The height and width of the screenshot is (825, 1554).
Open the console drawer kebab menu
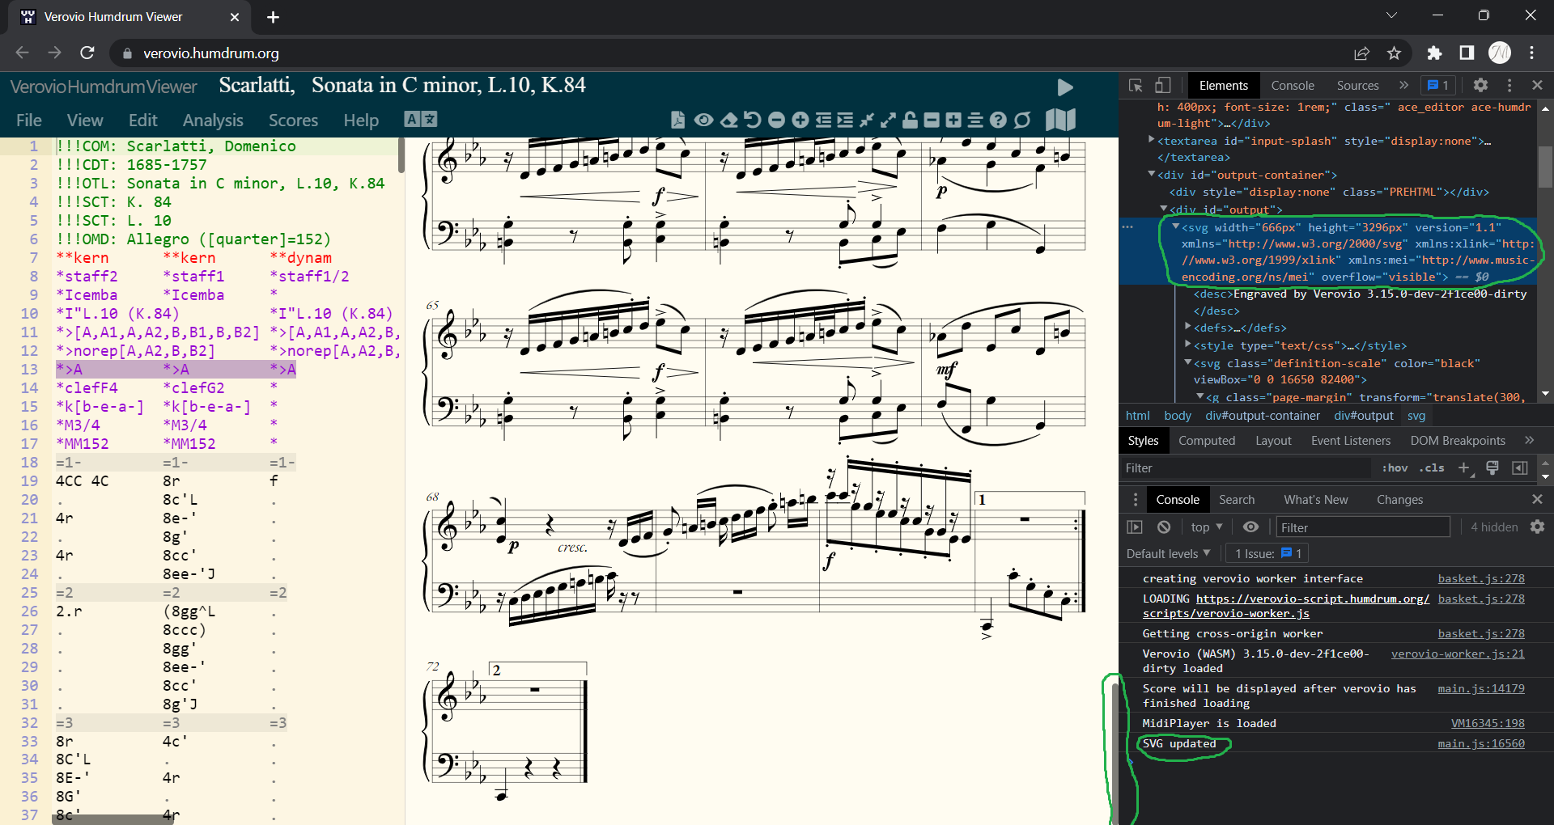pos(1135,500)
